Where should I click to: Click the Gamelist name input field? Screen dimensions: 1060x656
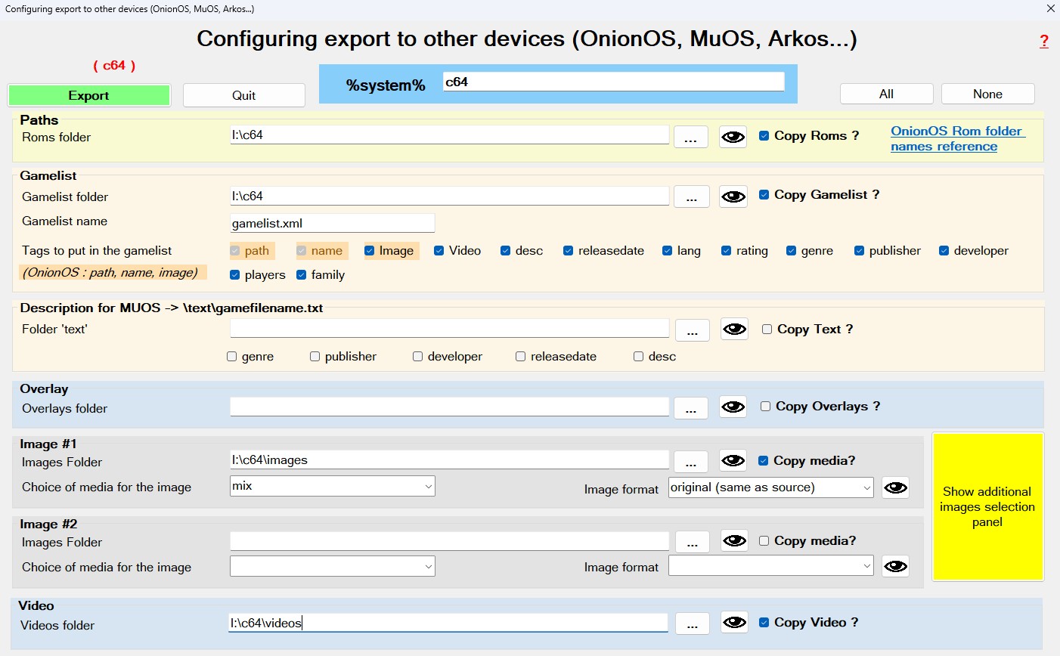332,223
